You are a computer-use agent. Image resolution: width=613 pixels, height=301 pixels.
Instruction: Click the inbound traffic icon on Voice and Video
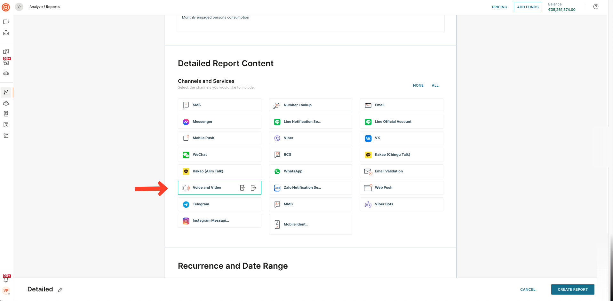(x=243, y=188)
